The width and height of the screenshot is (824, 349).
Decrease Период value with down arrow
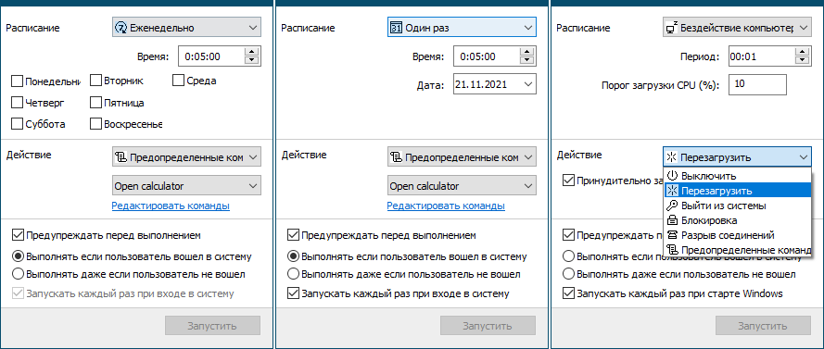pyautogui.click(x=803, y=61)
